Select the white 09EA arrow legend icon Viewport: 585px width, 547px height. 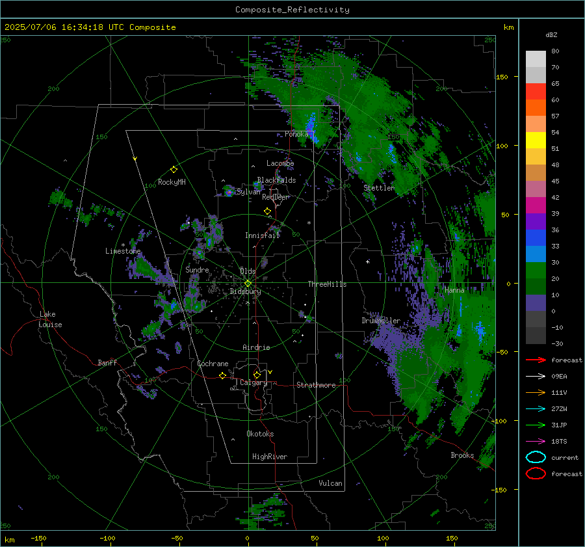536,376
